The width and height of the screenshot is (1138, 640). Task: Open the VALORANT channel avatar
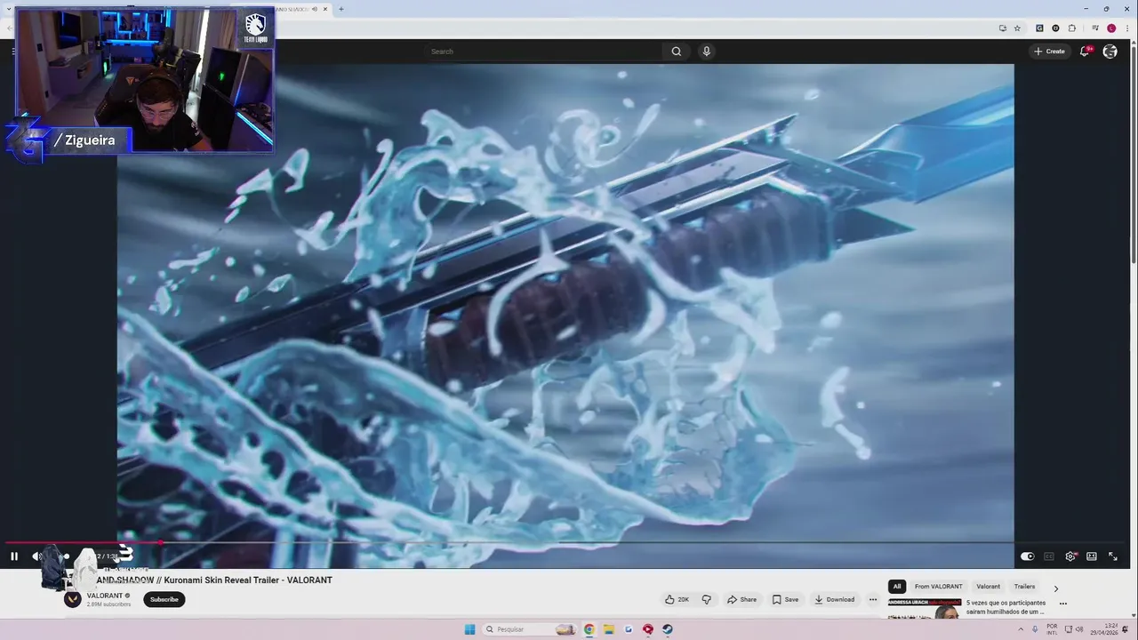click(x=73, y=599)
